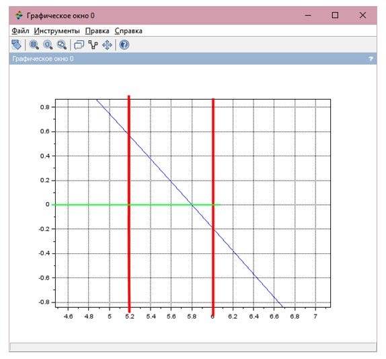Open help with blue question mark icon

tap(124, 45)
